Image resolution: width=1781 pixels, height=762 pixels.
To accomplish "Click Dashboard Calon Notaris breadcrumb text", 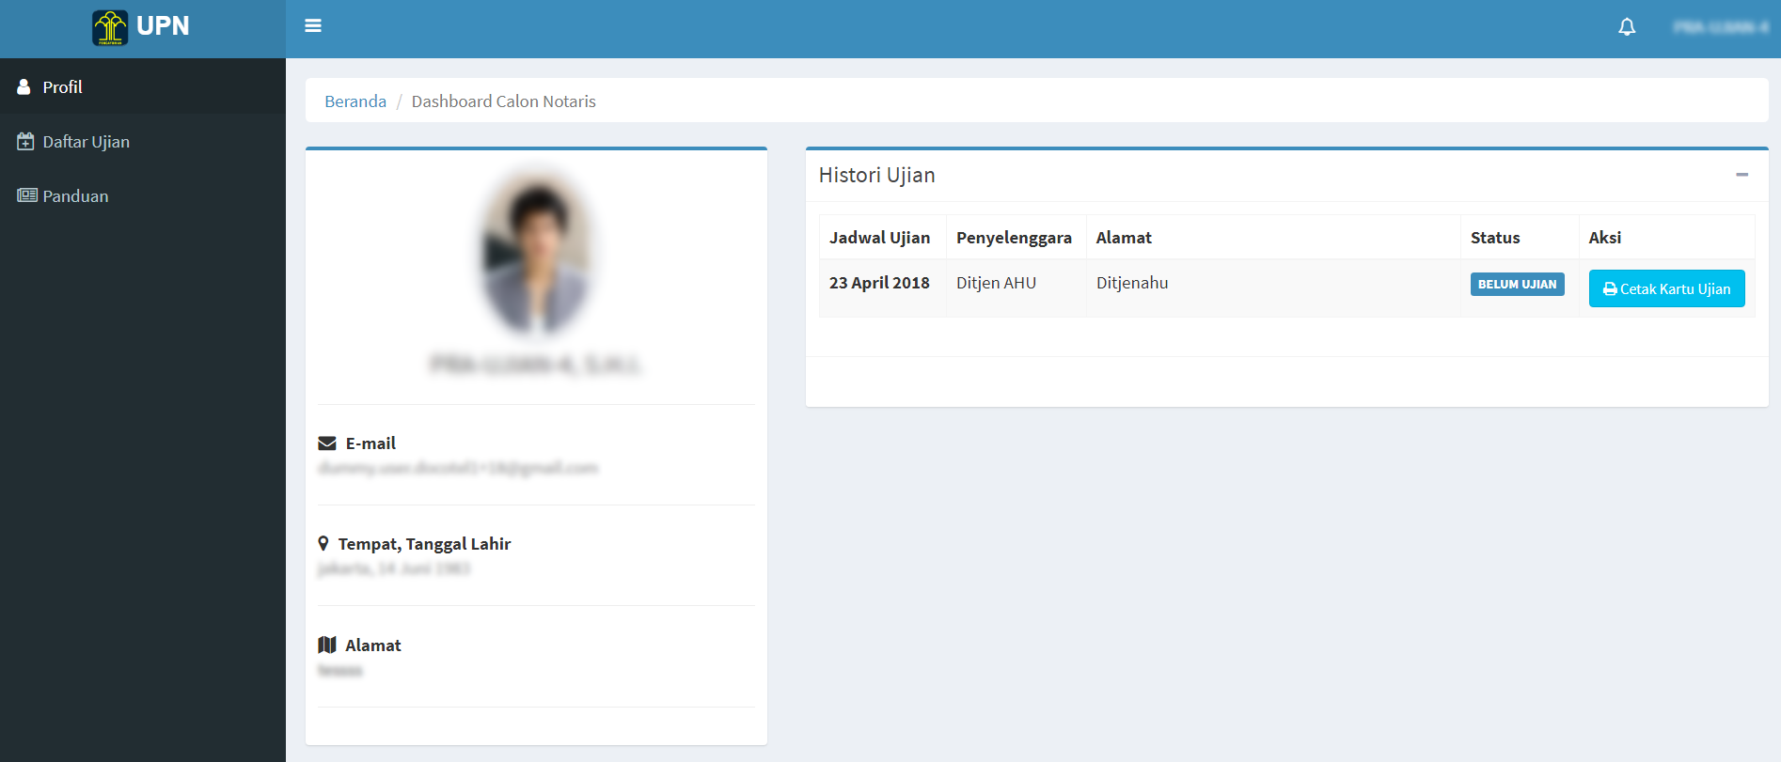I will coord(503,101).
